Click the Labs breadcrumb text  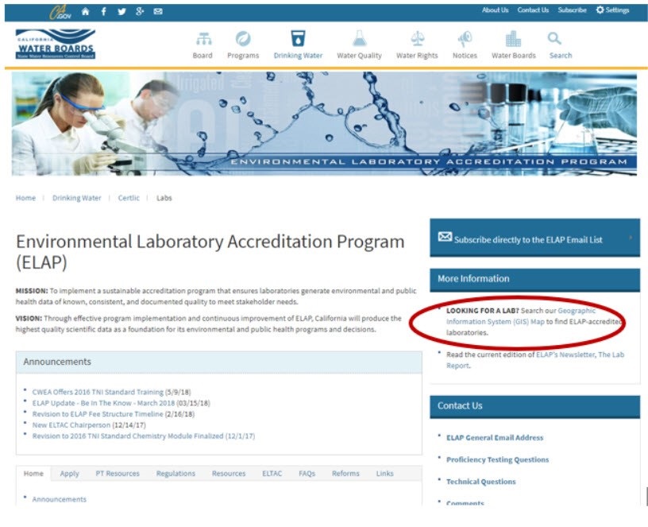pos(164,198)
